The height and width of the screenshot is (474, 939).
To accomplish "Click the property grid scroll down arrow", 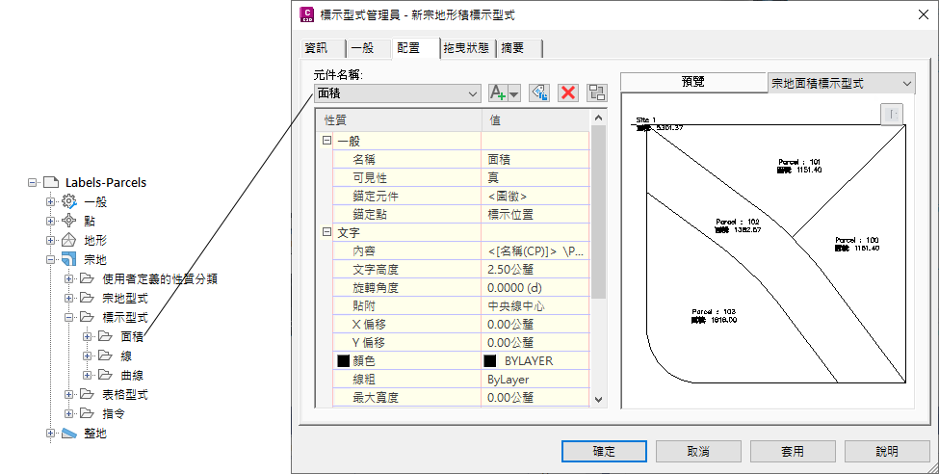I will 599,399.
